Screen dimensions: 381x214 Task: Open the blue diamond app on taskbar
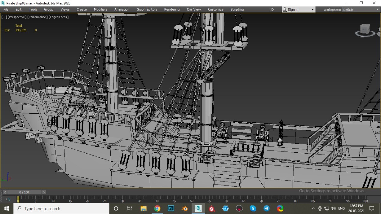226,209
